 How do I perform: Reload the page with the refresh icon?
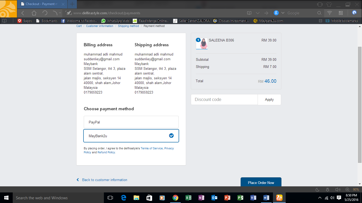[x=45, y=13]
